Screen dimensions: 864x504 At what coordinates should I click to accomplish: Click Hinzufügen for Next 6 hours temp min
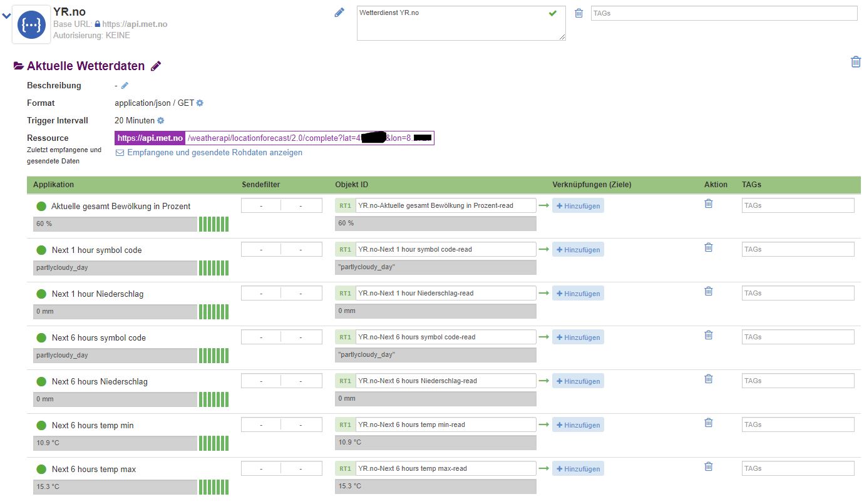click(578, 425)
